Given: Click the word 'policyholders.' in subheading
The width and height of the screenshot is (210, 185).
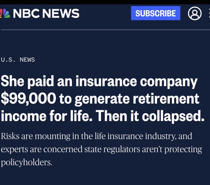Looking at the screenshot, I should tap(27, 163).
